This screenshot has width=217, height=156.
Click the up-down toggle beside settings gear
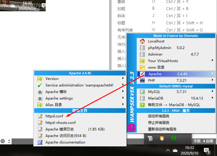tap(9, 141)
